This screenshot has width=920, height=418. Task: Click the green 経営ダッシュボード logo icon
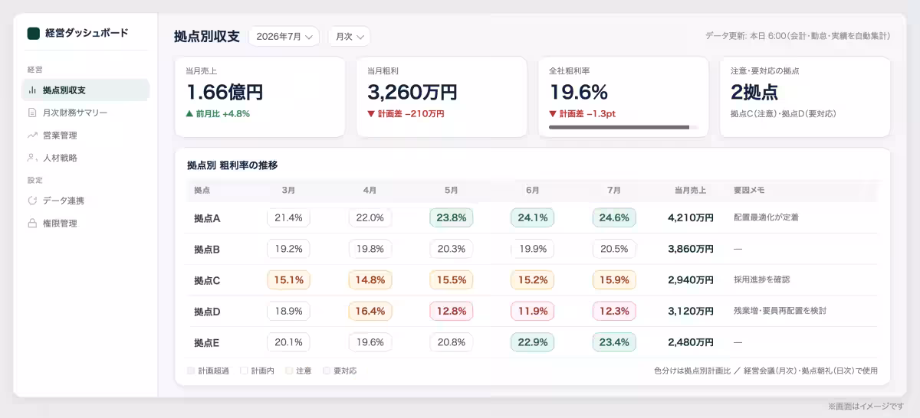point(33,33)
